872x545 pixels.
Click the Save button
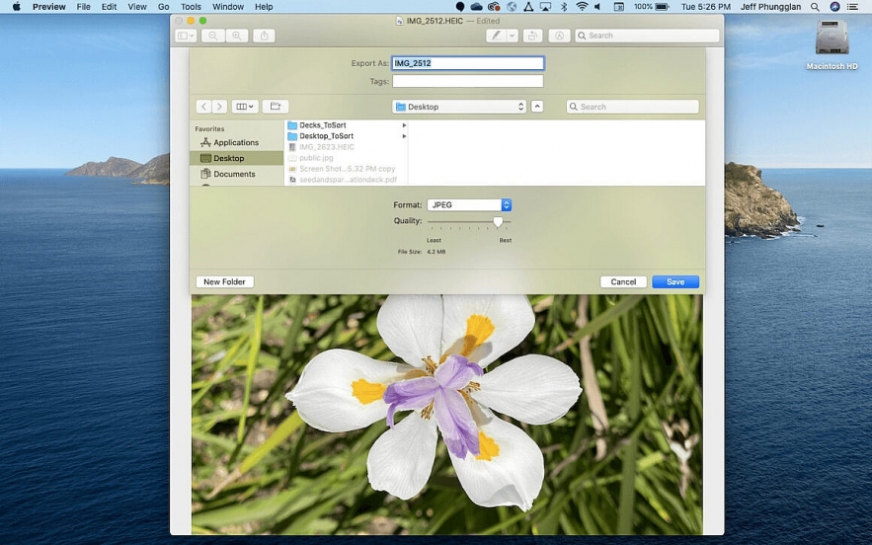click(x=675, y=282)
